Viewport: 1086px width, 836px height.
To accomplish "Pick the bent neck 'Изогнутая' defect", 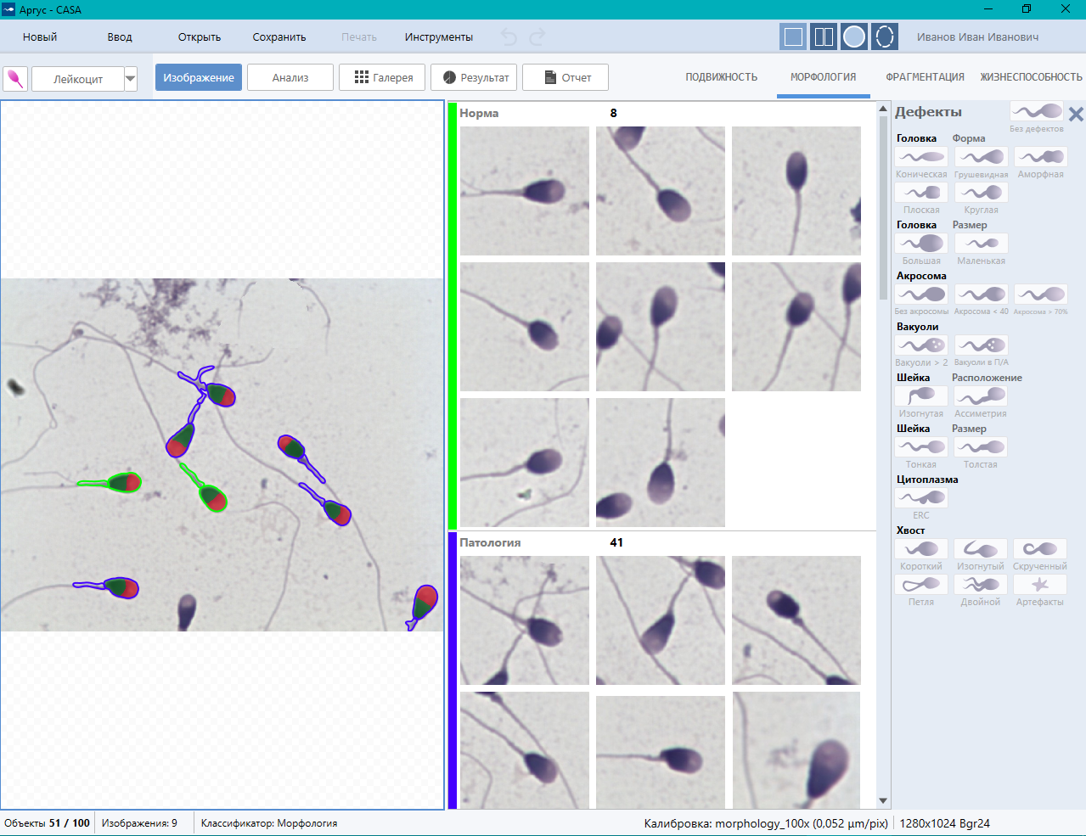I will pos(921,396).
